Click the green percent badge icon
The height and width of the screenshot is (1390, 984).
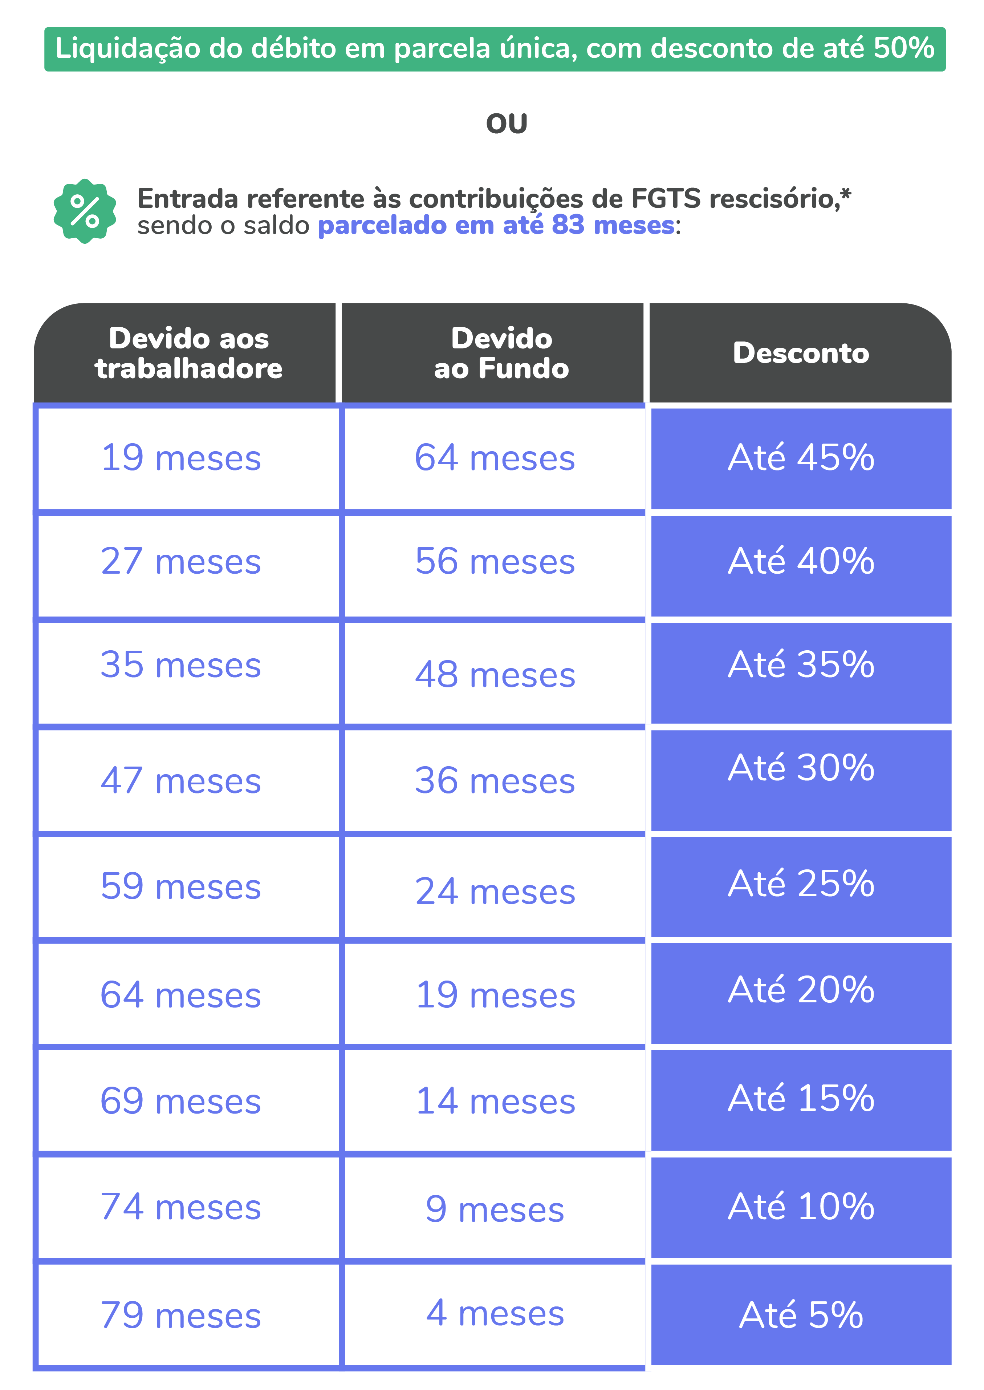85,211
